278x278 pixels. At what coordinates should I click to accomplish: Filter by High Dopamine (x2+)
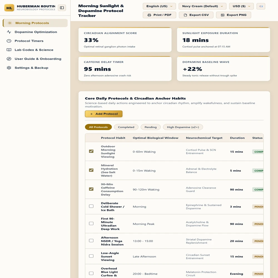pyautogui.click(x=183, y=127)
